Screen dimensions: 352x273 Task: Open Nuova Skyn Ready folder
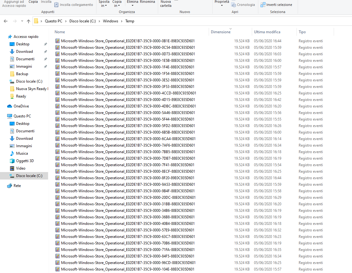[x=32, y=89]
